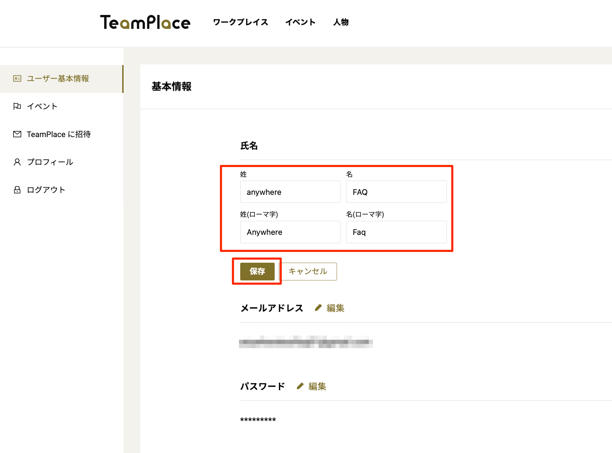
Task: Click 編集 link for パスワード
Action: pyautogui.click(x=317, y=386)
